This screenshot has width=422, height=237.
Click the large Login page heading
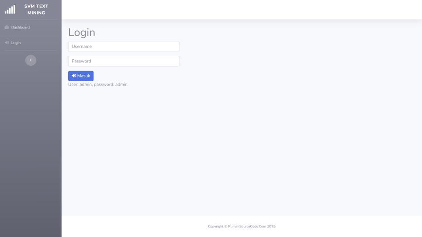[x=82, y=32]
